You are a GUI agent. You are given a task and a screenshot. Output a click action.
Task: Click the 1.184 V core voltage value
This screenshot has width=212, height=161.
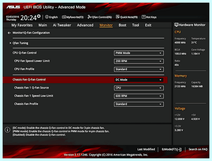click(195, 54)
